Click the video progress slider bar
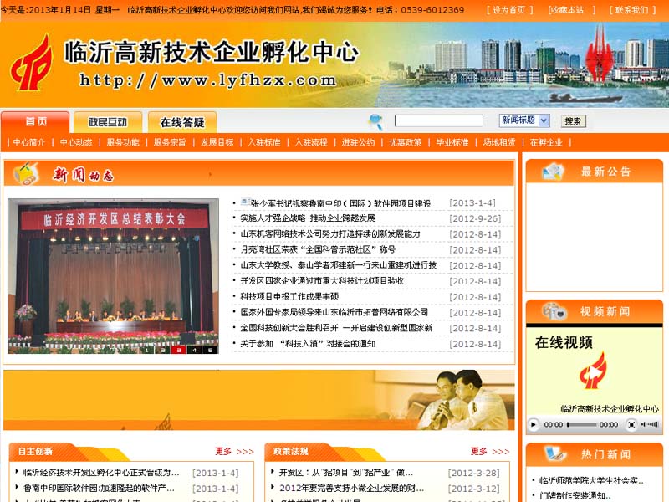 [584, 424]
